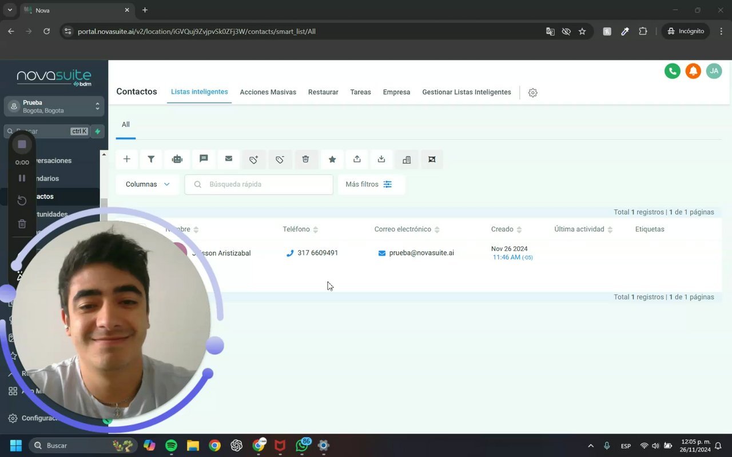The image size is (732, 457).
Task: Call the number 317 6609491
Action: pos(317,253)
